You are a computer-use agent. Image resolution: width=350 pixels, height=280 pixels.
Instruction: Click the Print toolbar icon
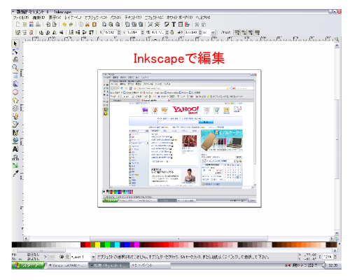pyautogui.click(x=38, y=24)
